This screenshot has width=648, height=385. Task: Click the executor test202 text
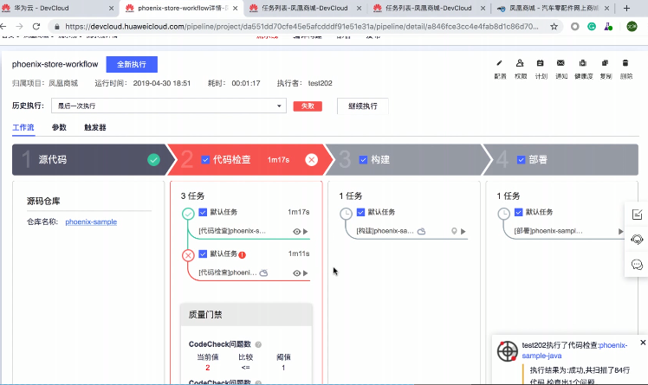(321, 83)
